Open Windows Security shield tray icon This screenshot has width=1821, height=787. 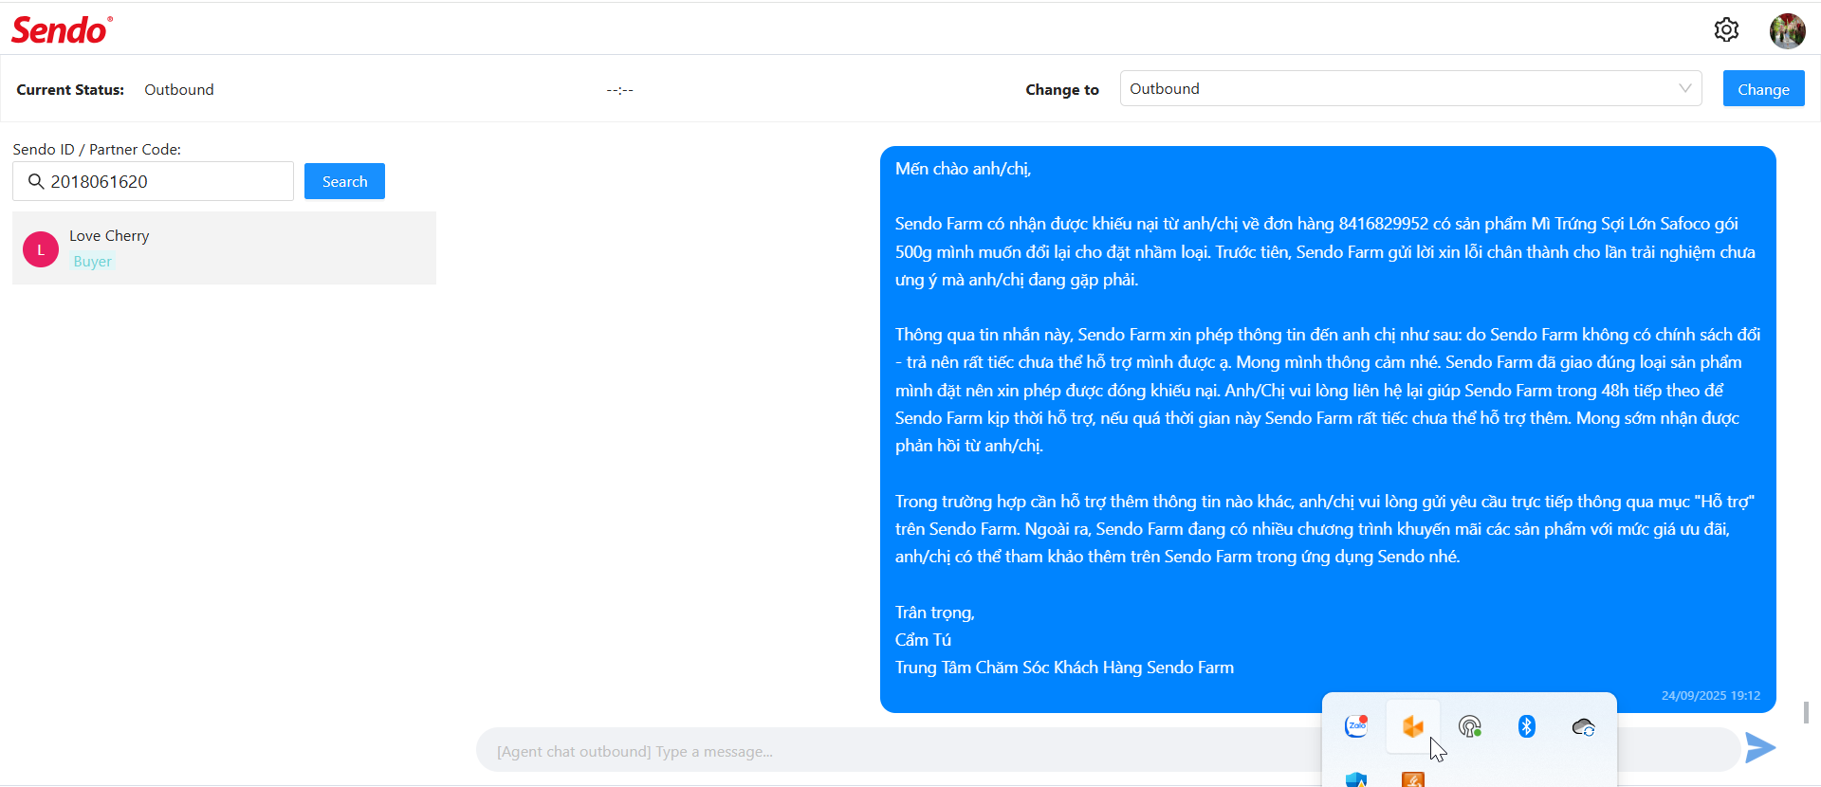tap(1356, 779)
